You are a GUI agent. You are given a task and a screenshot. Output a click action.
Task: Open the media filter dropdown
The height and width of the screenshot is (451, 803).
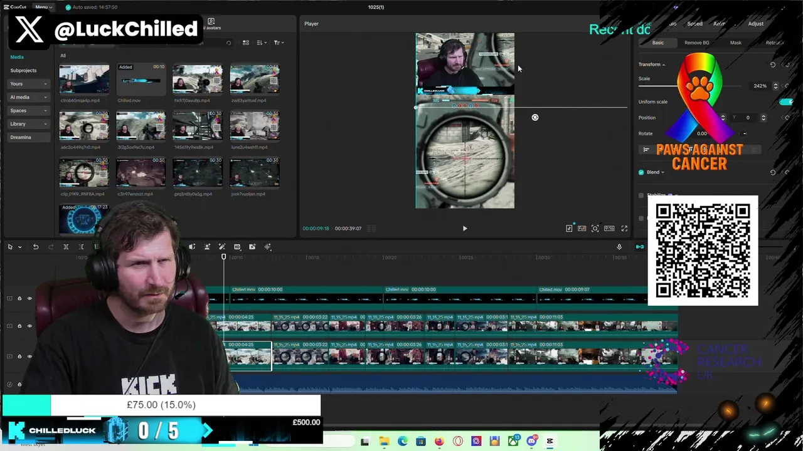tap(279, 43)
